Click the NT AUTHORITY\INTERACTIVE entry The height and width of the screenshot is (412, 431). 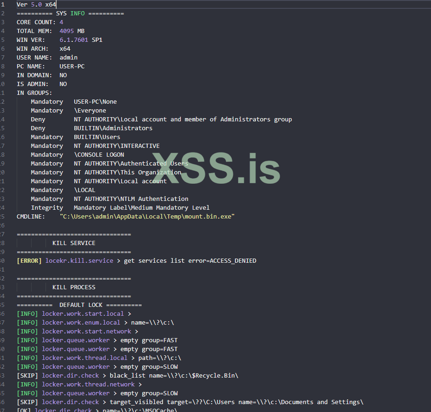pos(117,146)
